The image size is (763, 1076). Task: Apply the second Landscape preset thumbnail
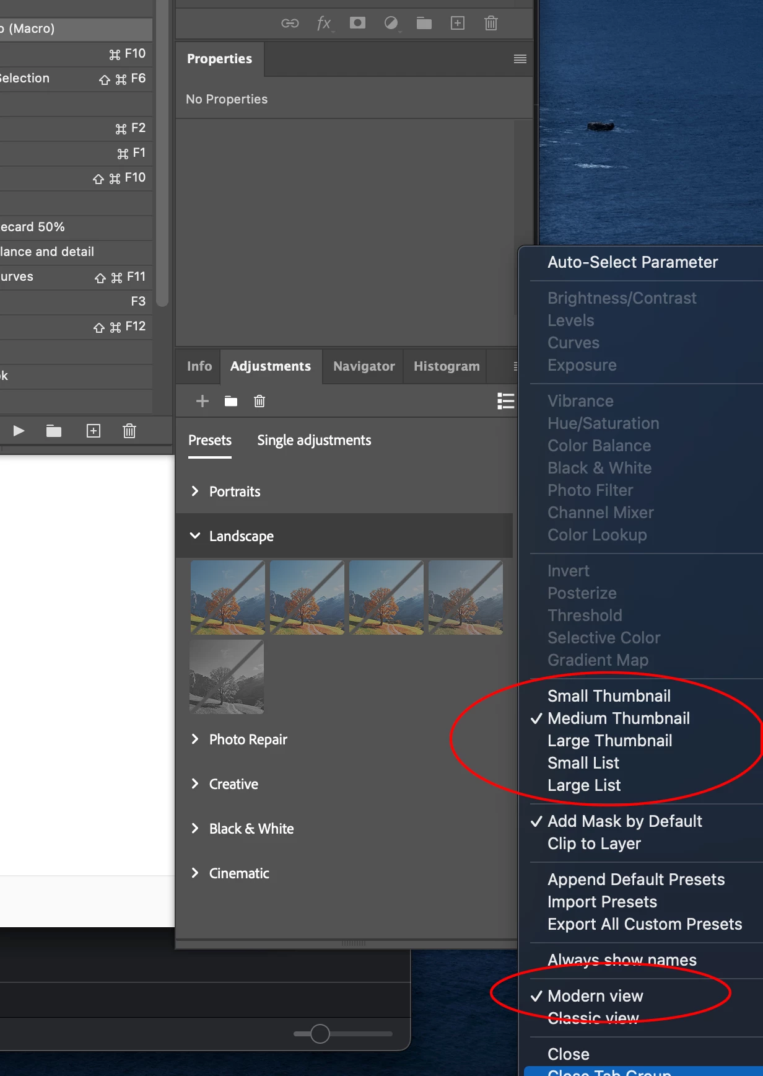pos(307,598)
